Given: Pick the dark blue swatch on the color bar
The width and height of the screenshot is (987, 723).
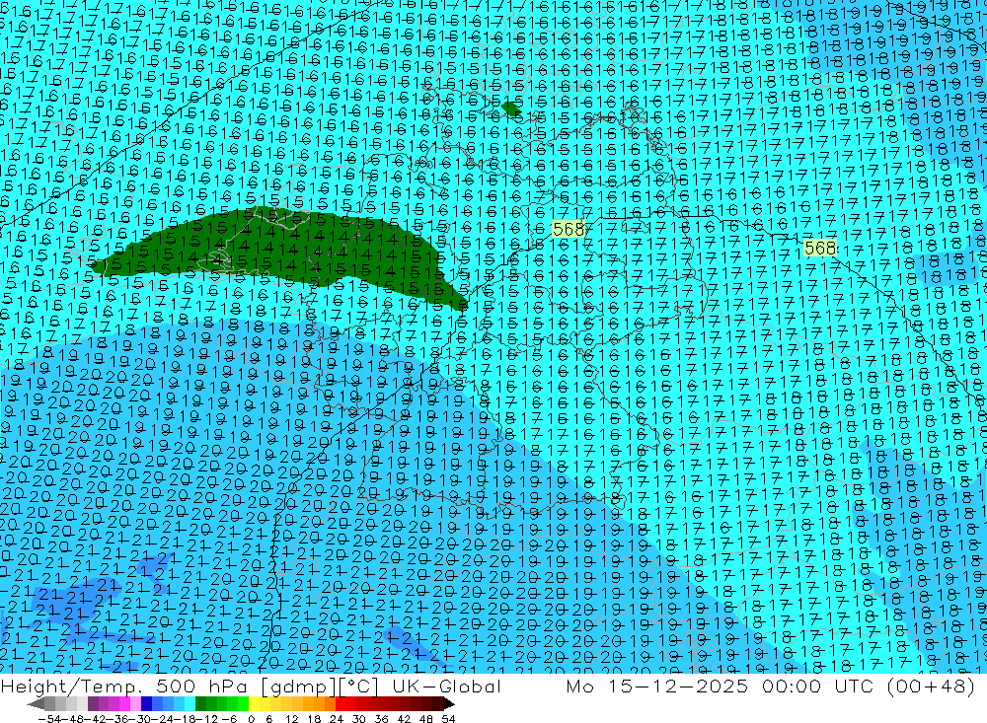Looking at the screenshot, I should coord(147,703).
